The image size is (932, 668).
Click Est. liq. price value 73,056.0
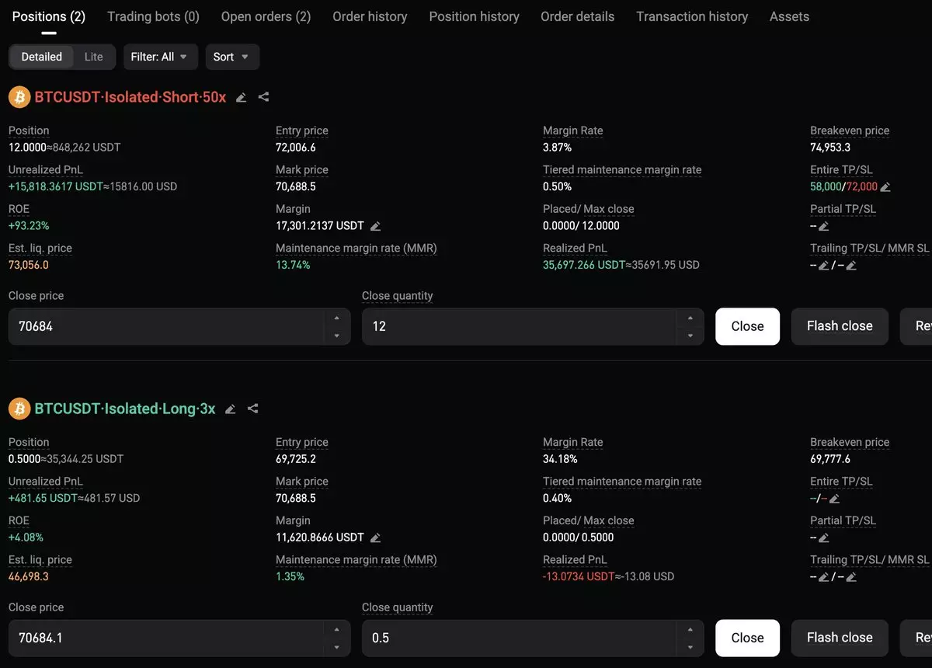29,265
